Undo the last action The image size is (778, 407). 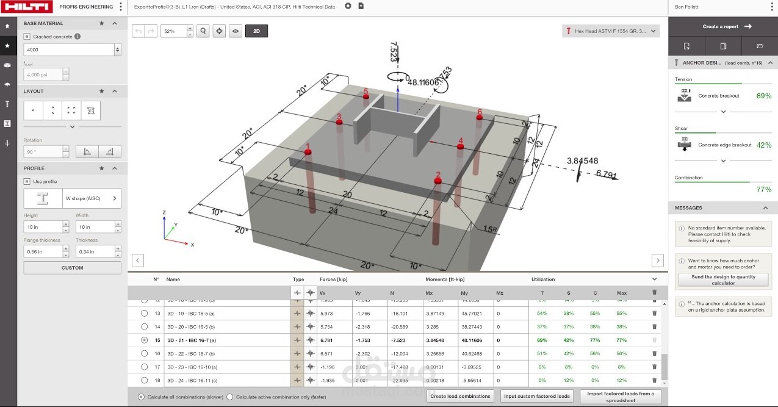coord(138,31)
